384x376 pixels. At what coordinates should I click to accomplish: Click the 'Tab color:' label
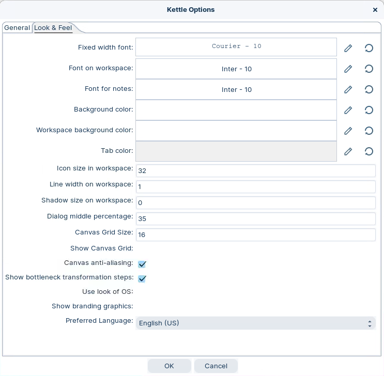(117, 150)
